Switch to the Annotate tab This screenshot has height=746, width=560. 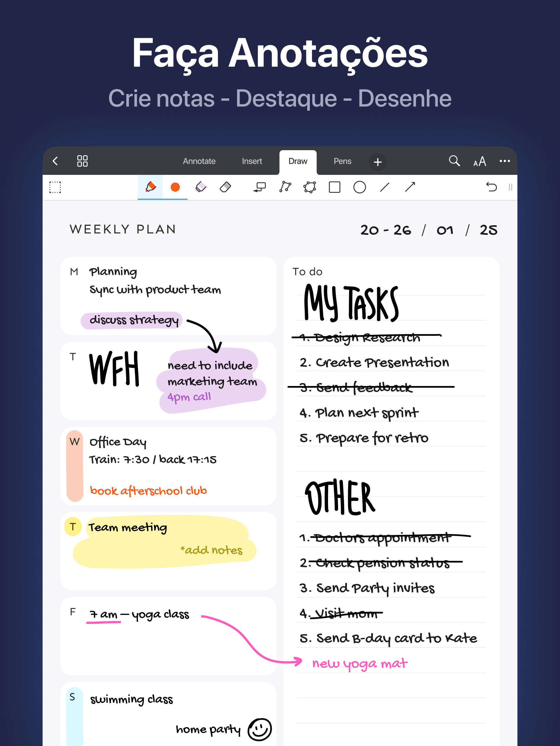click(199, 161)
